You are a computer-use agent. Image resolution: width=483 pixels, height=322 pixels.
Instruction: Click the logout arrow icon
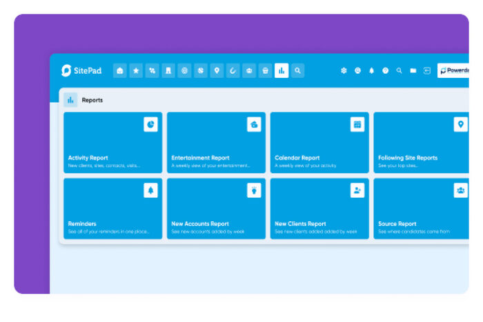pyautogui.click(x=427, y=70)
